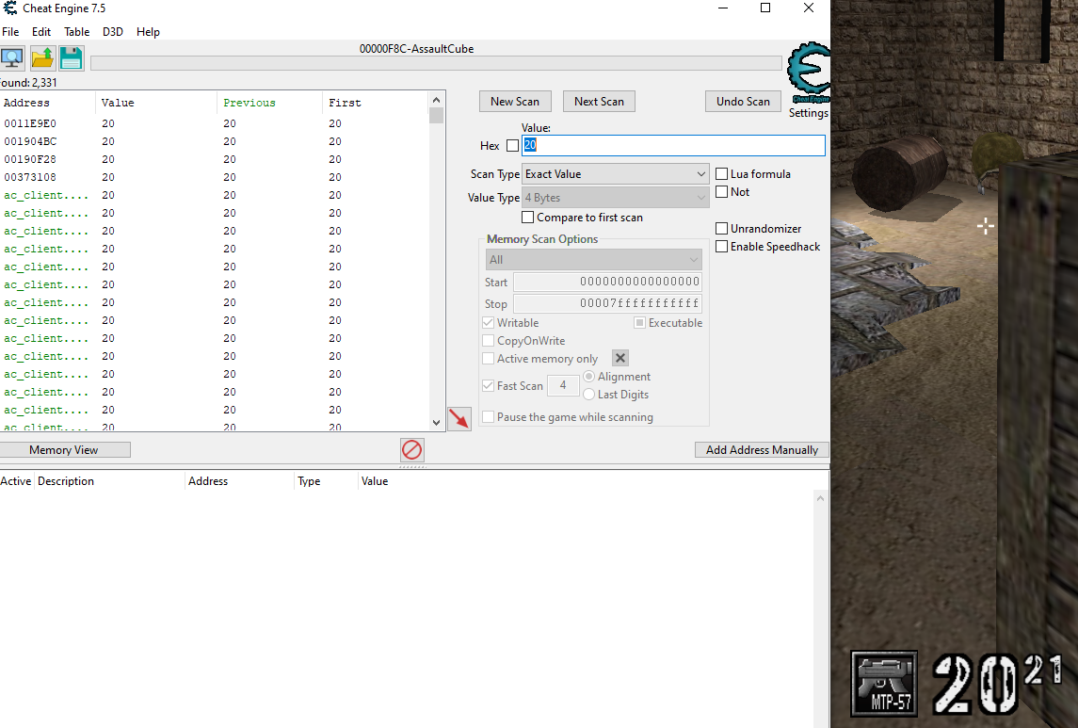
Task: Toggle Active memory only checkbox
Action: click(x=488, y=358)
